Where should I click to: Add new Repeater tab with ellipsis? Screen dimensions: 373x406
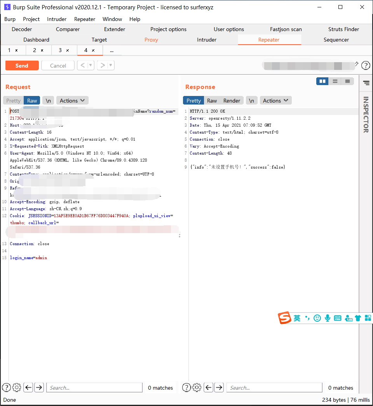[112, 51]
